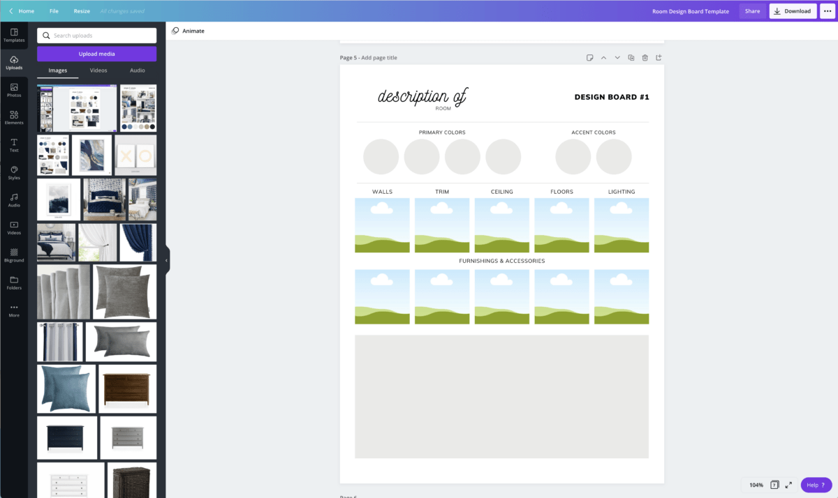Screen dimensions: 838x498
Task: Click the Upload media button
Action: coord(97,54)
